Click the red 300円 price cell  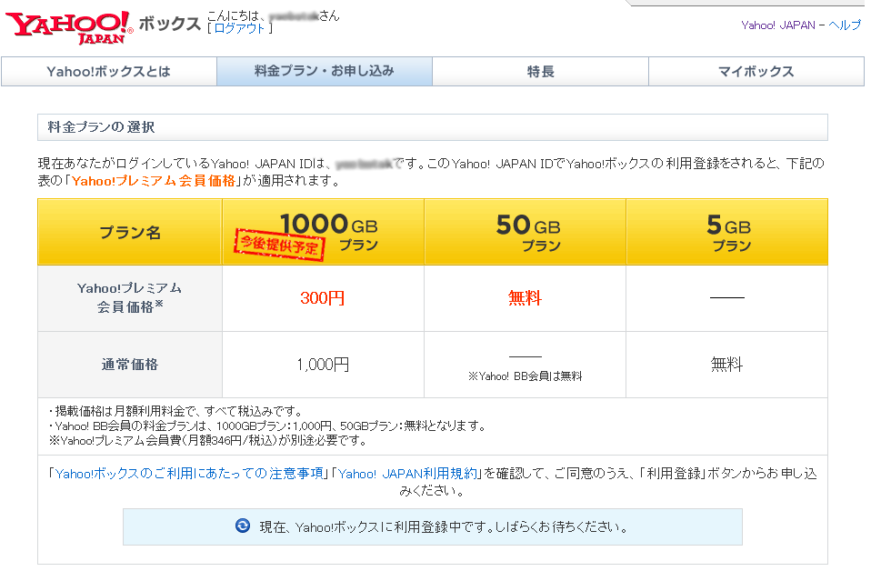click(x=323, y=297)
